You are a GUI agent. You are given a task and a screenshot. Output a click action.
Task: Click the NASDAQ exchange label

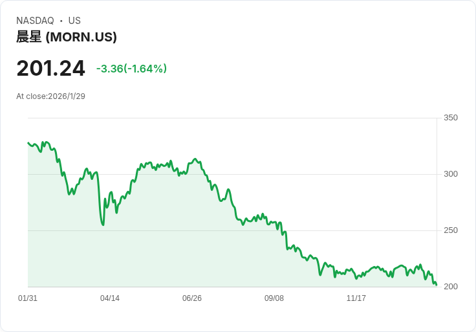tap(35, 21)
